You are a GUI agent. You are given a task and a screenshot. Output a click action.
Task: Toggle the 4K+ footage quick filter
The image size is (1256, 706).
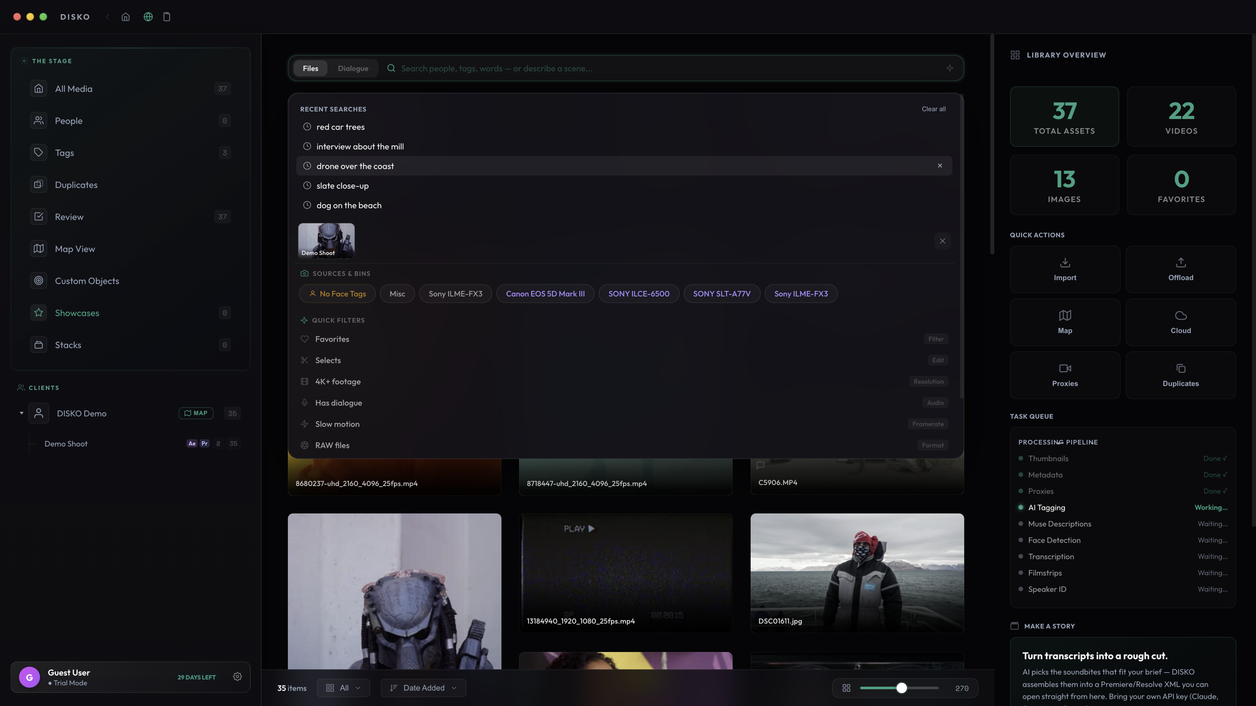tap(624, 381)
